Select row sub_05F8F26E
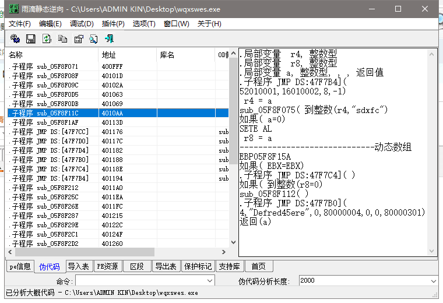The width and height of the screenshot is (443, 303). 117,206
